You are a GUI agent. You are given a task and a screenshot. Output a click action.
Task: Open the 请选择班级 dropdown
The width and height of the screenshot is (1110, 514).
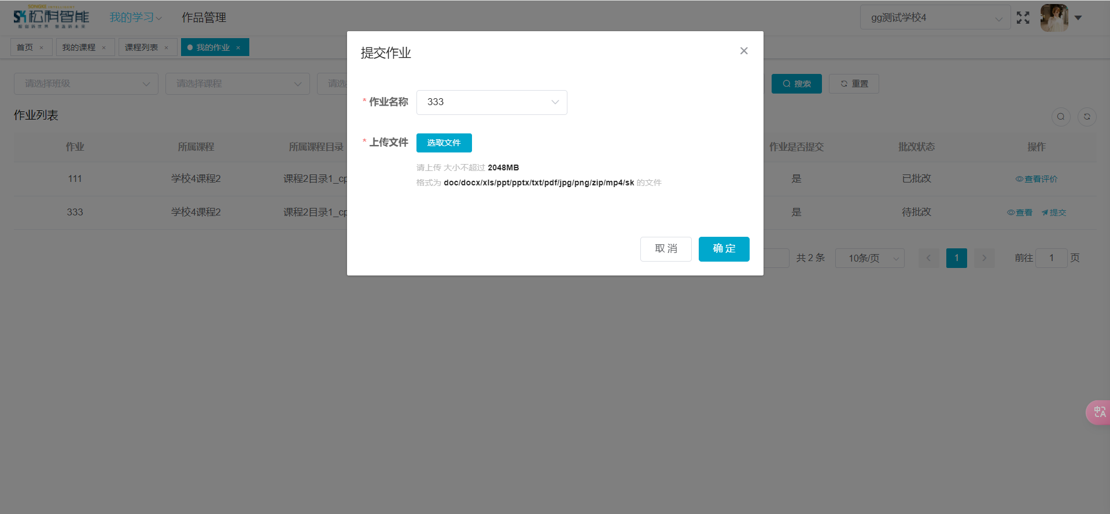pyautogui.click(x=86, y=84)
